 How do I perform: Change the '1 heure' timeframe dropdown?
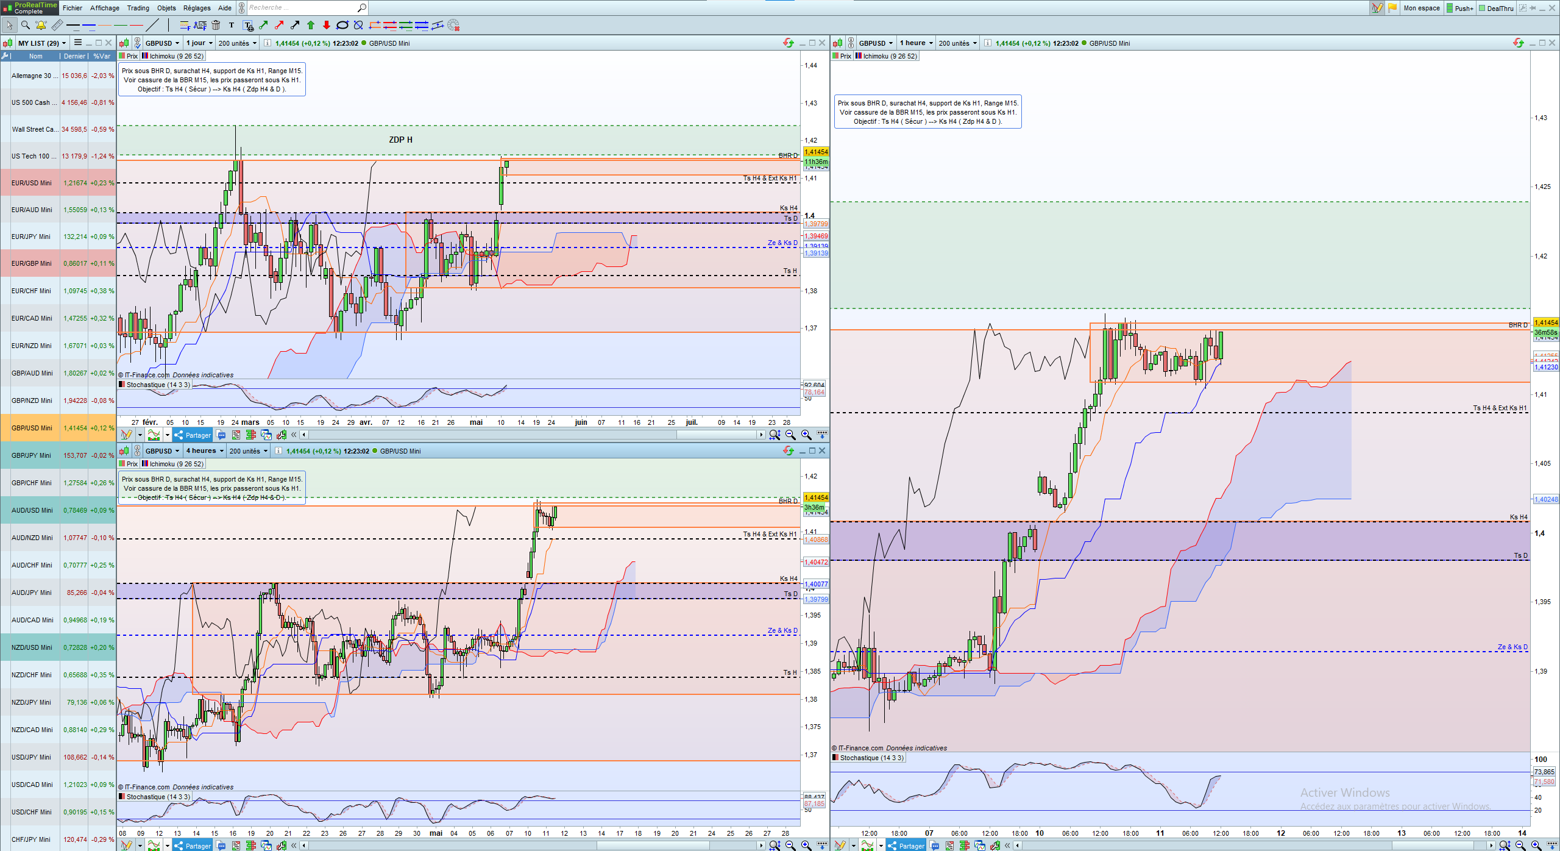pyautogui.click(x=916, y=43)
